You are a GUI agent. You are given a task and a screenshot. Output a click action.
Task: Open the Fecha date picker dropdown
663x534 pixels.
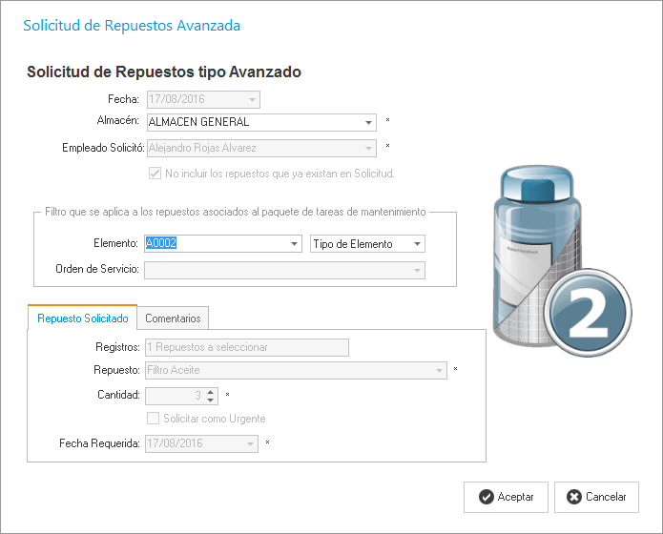coord(252,99)
